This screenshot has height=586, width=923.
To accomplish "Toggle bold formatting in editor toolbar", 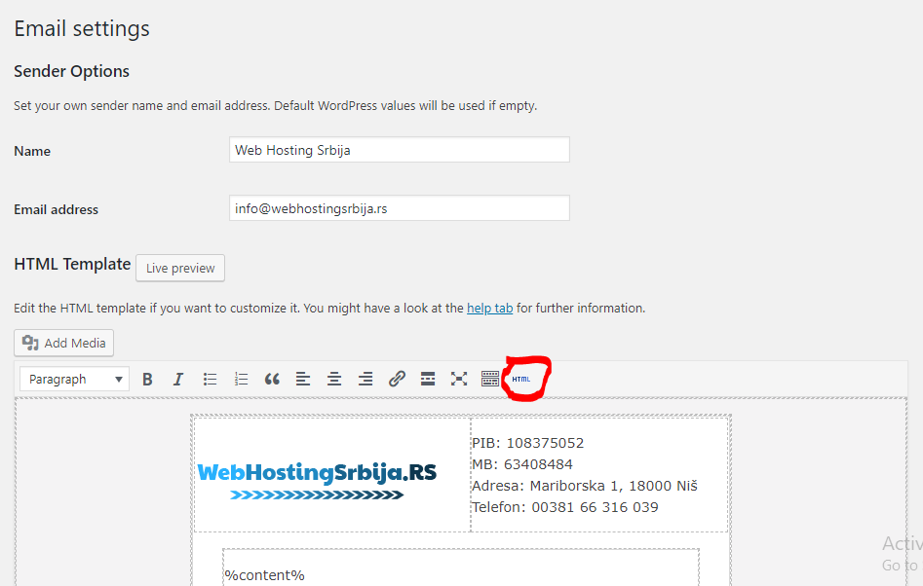I will pyautogui.click(x=147, y=379).
